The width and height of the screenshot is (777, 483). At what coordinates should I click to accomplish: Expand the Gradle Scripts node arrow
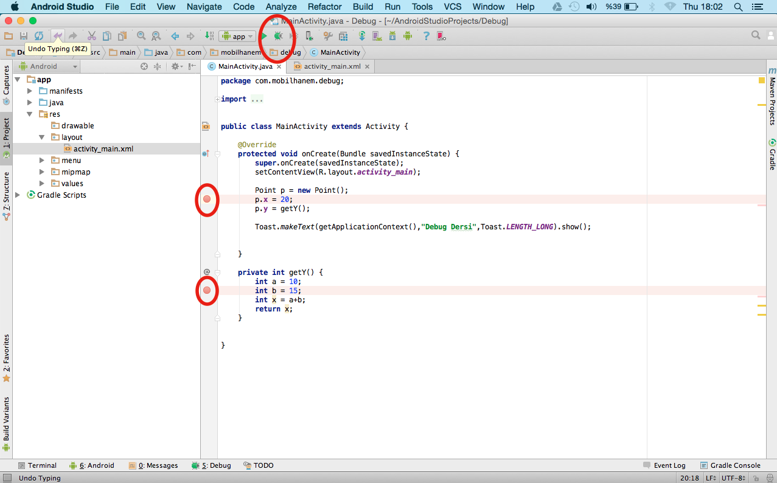(18, 195)
